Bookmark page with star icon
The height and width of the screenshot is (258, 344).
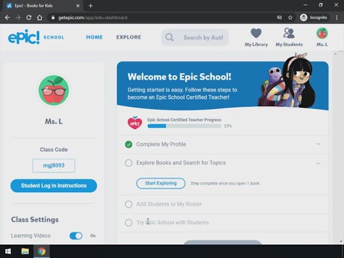pos(290,18)
